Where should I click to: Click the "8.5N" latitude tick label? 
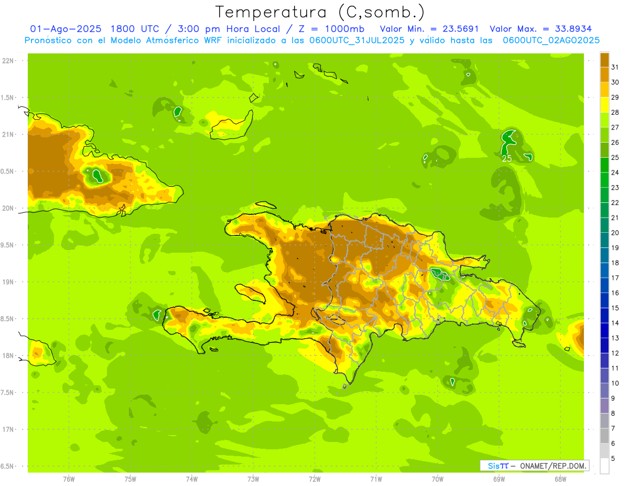pos(7,319)
